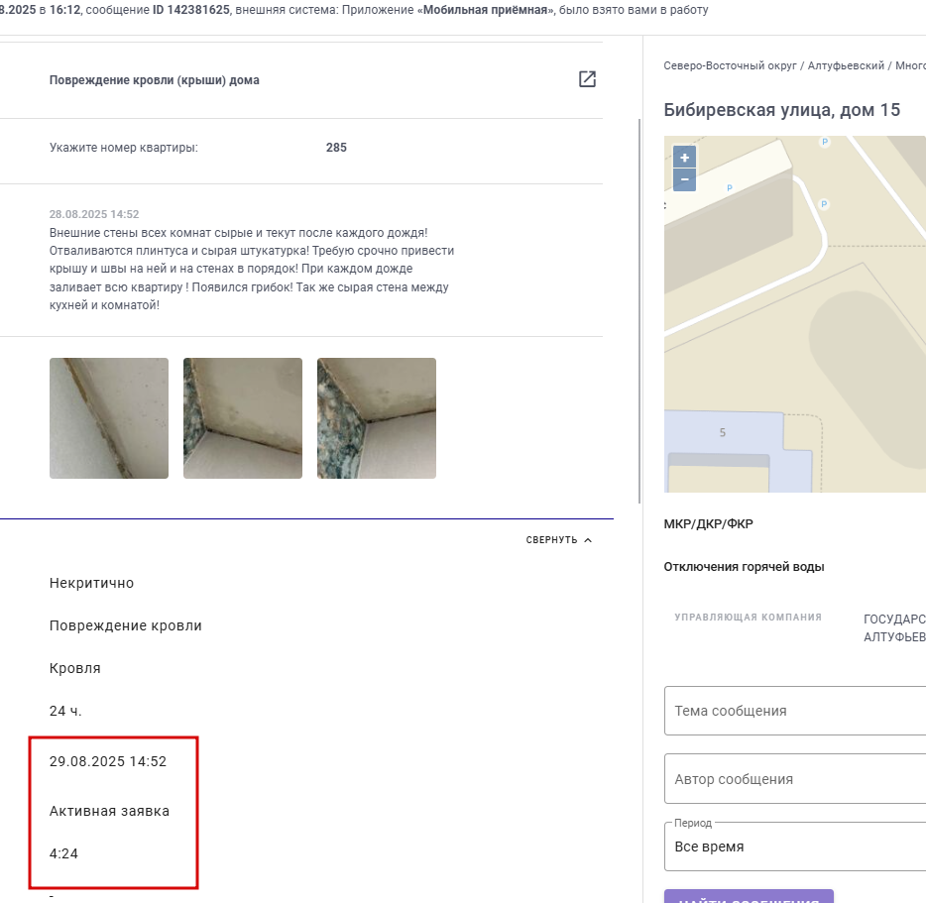Click the title Повреждение кровли (крыши) дома
926x903 pixels.
point(154,80)
